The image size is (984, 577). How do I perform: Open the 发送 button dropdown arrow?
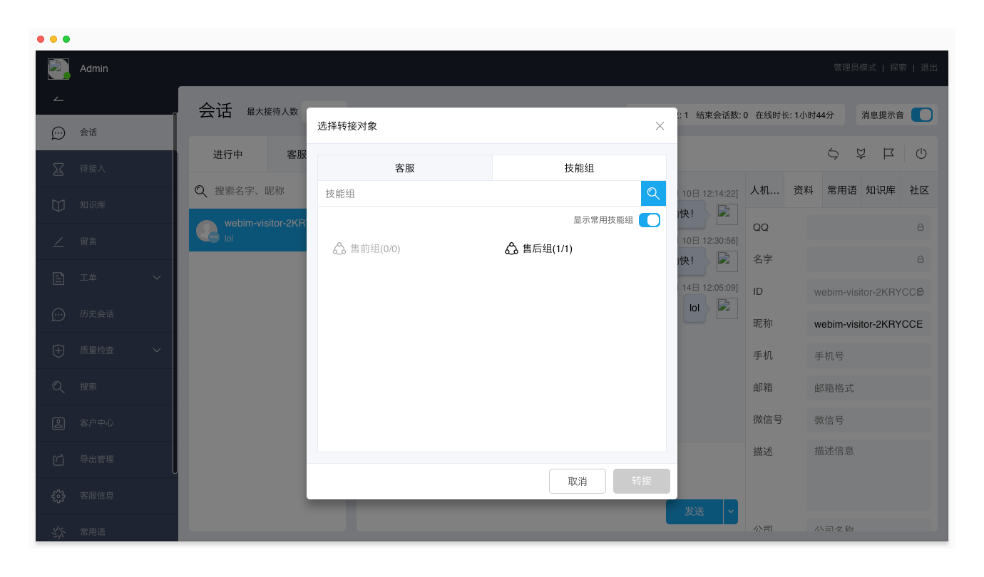click(x=729, y=511)
